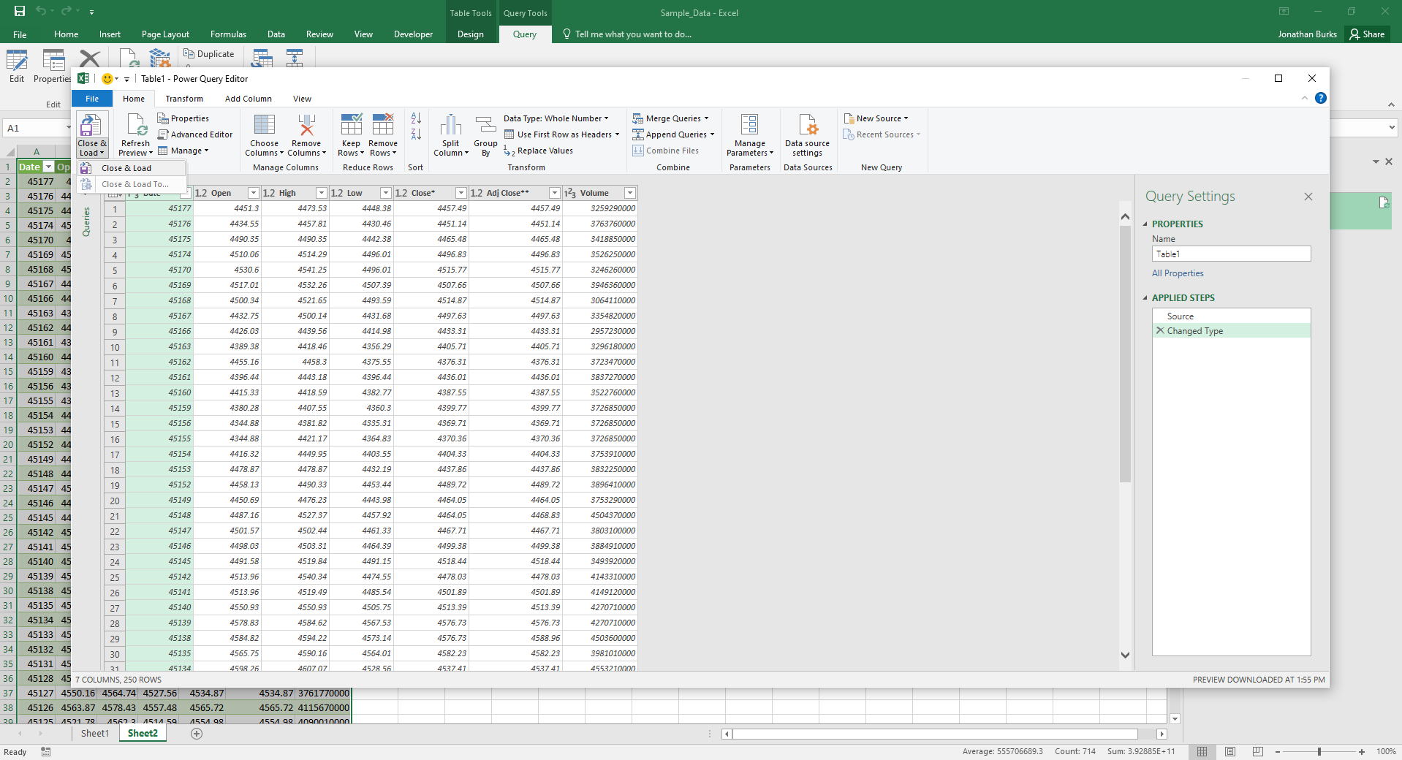The image size is (1402, 760).
Task: Open Power Query Editor help icon
Action: [x=1321, y=98]
